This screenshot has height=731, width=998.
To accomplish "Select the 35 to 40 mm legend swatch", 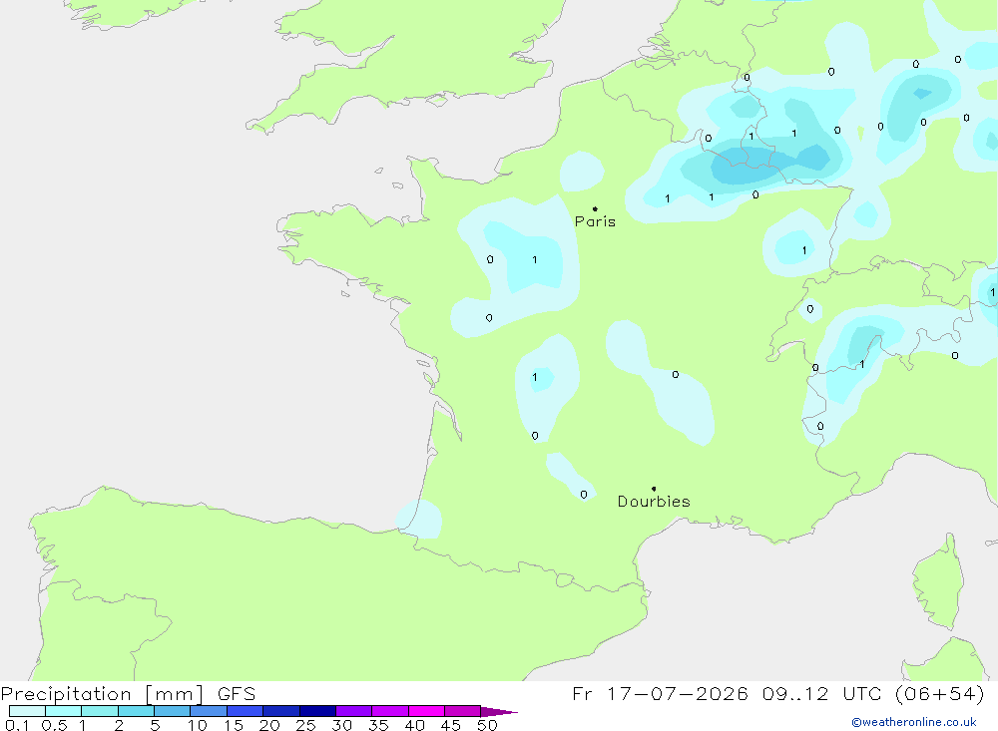I will click(x=389, y=711).
